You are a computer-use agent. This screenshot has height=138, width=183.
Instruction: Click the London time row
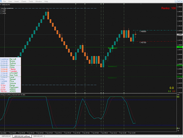(x=9, y=71)
